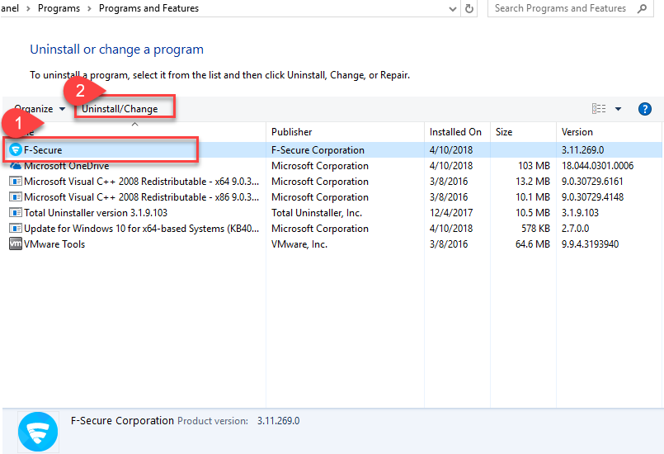Click publisher Total Uninstaller, Inc. cell
Viewport: 664px width, 454px height.
(x=317, y=213)
